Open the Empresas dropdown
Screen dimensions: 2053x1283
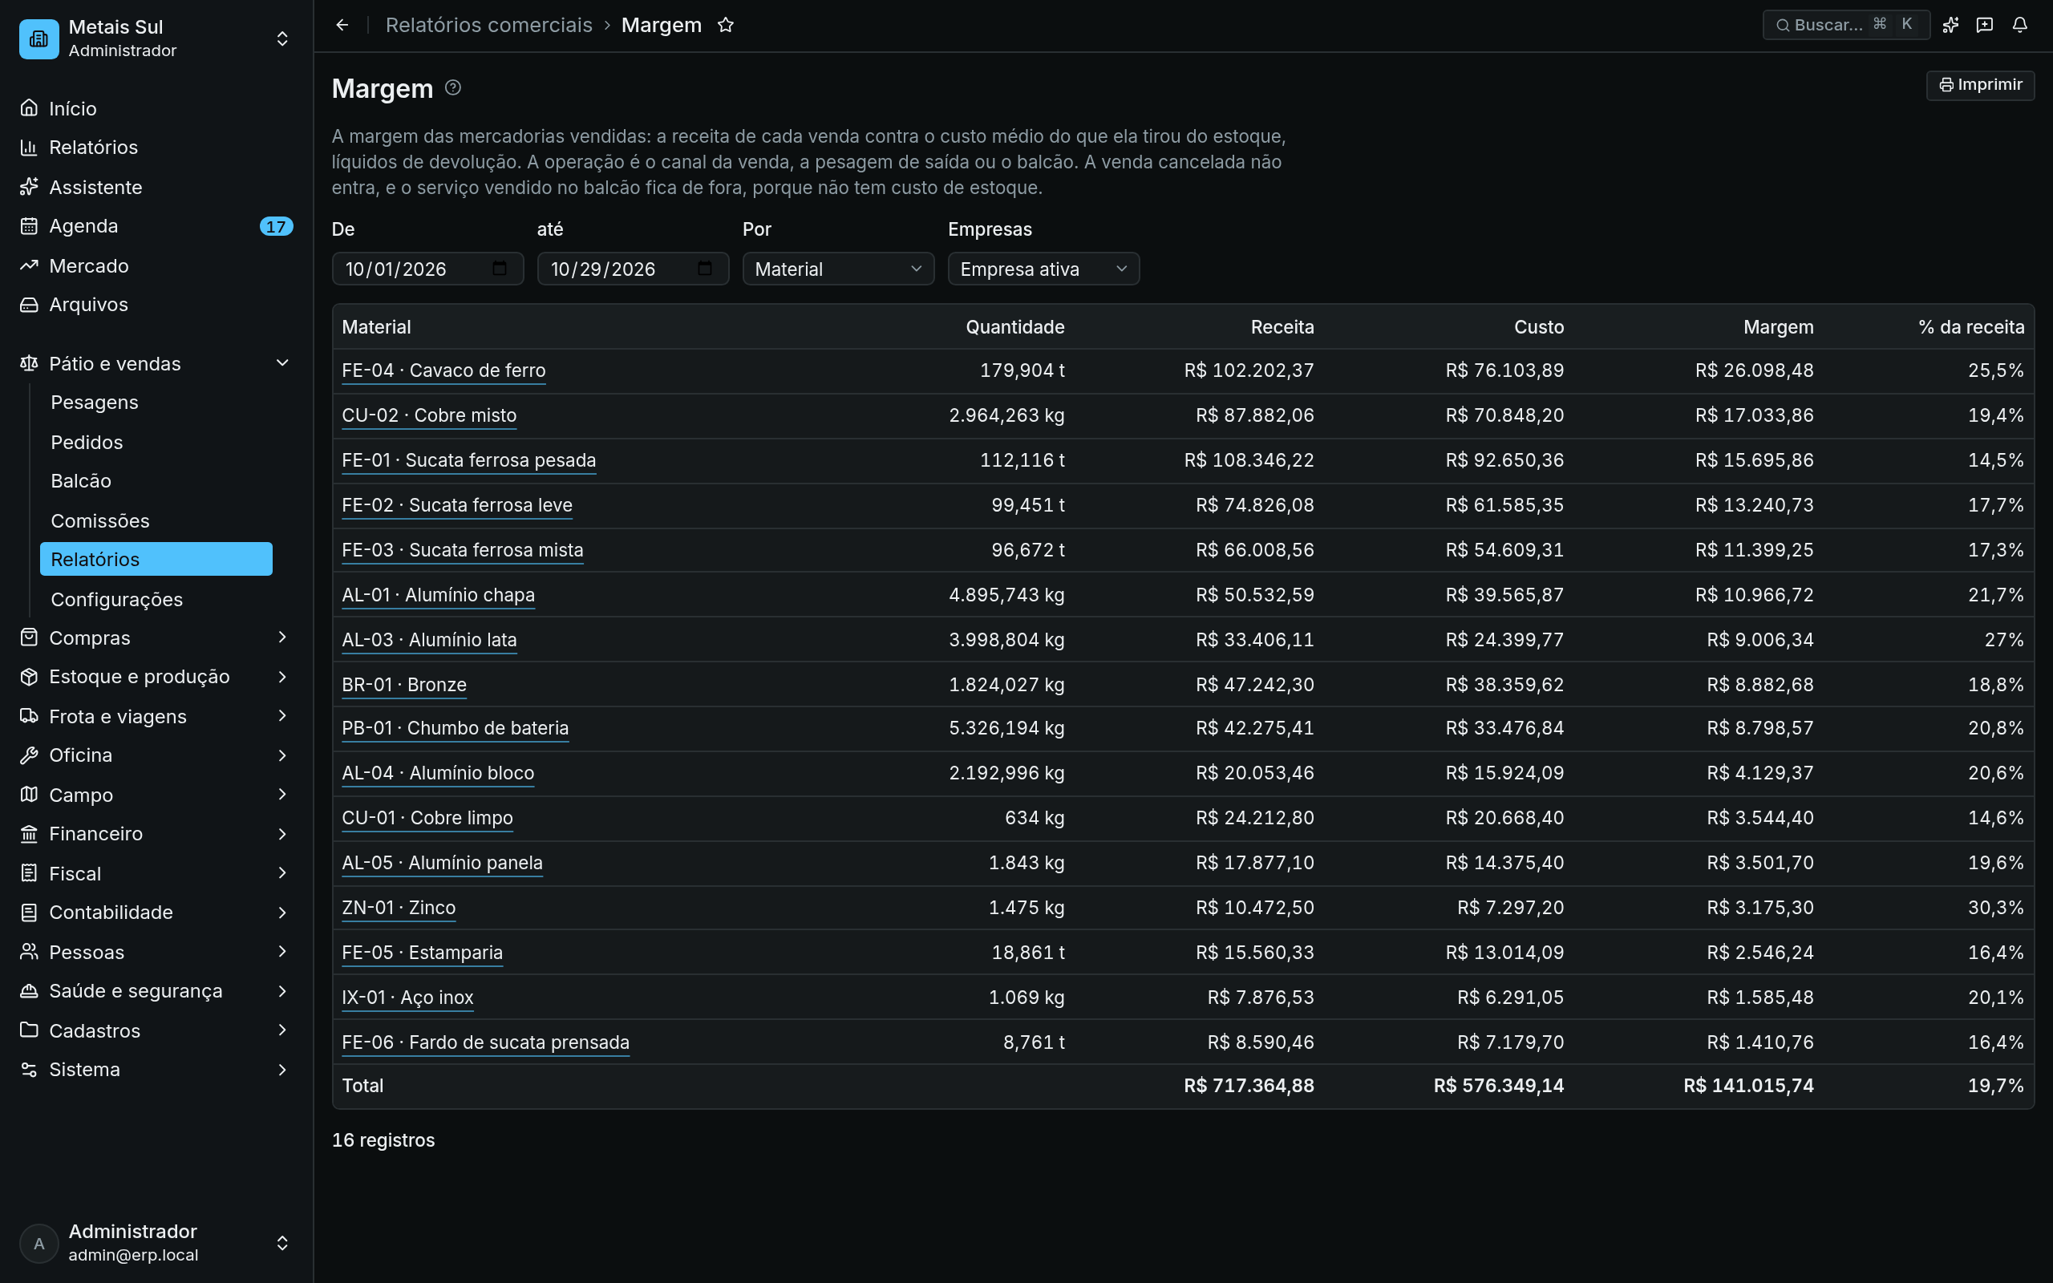(x=1043, y=269)
